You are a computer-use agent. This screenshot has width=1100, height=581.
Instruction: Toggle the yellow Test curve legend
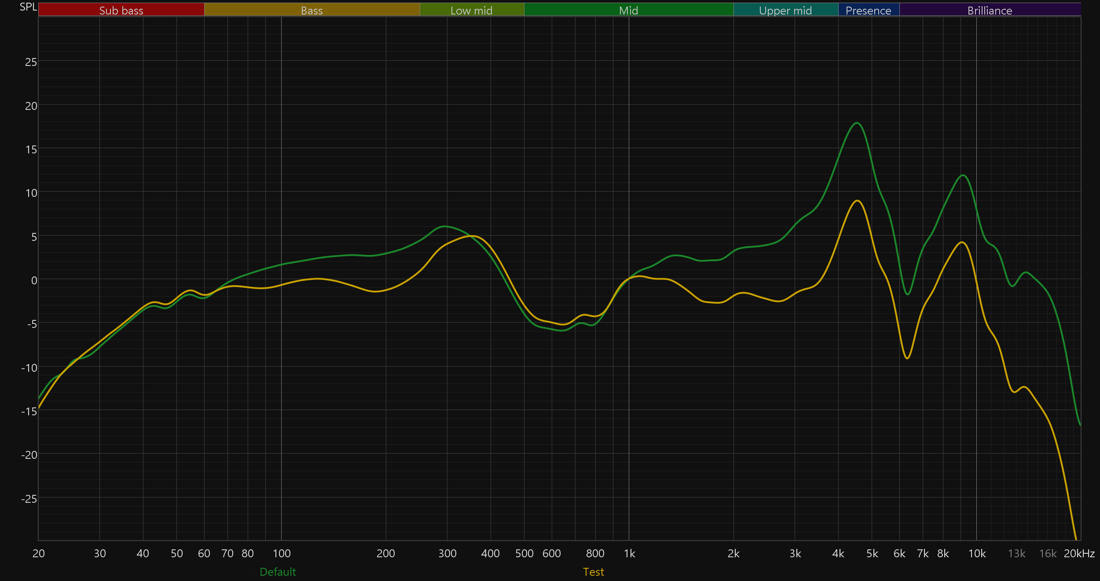(x=593, y=572)
